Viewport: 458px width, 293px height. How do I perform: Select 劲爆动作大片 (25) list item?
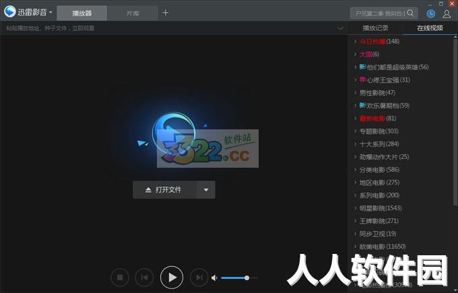point(384,157)
